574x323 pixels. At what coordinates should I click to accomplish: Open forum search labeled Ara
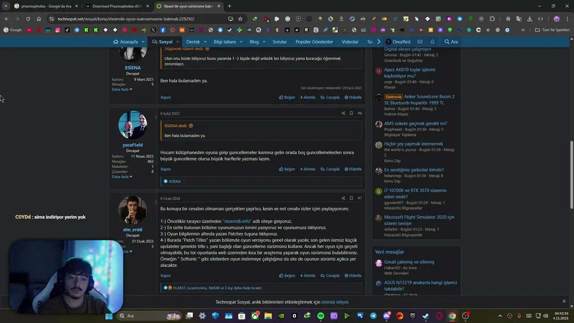tap(451, 42)
